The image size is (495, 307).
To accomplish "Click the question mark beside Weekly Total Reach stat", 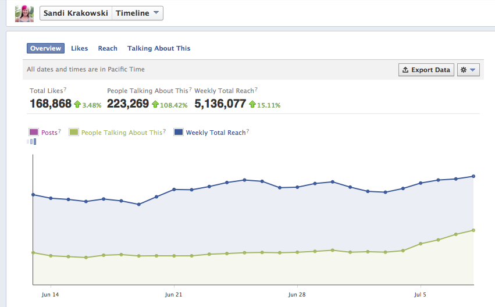I will 256,90.
